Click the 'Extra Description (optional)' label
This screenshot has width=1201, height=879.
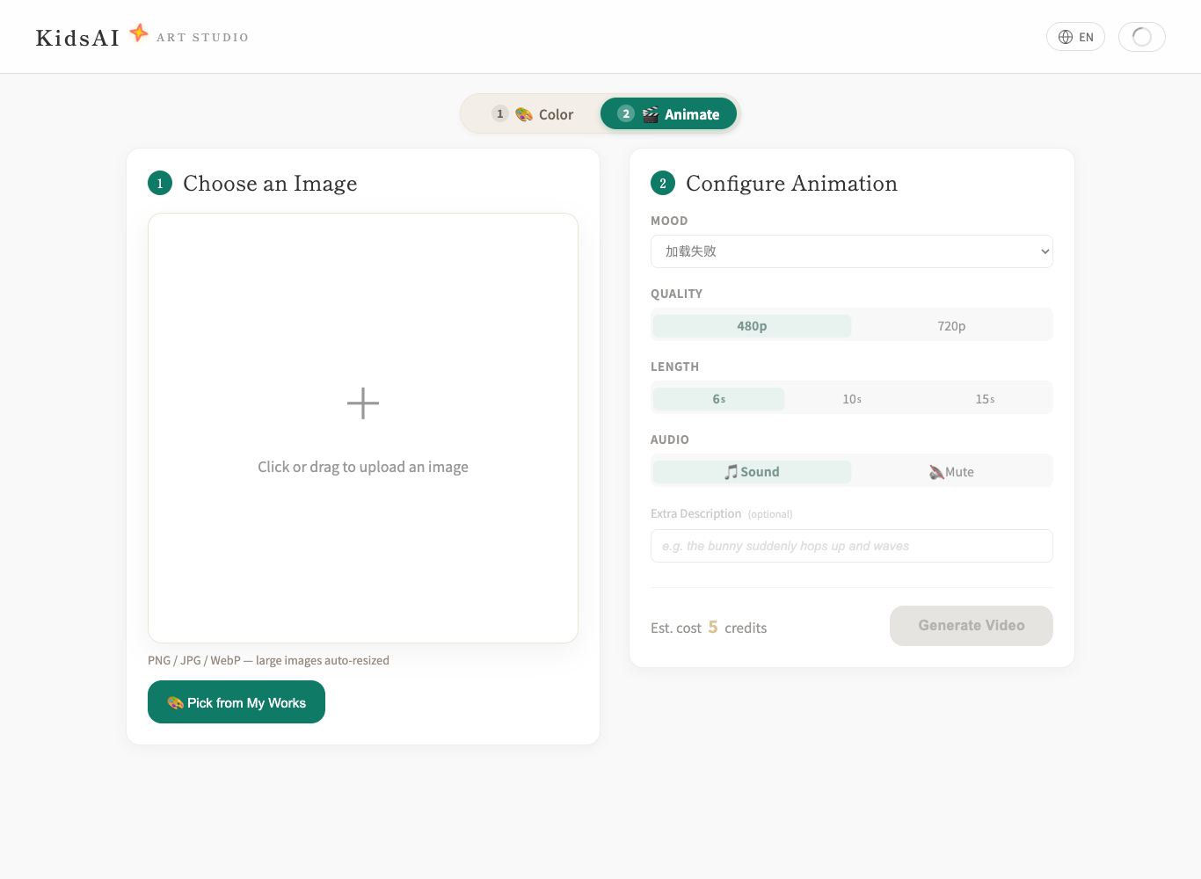722,514
